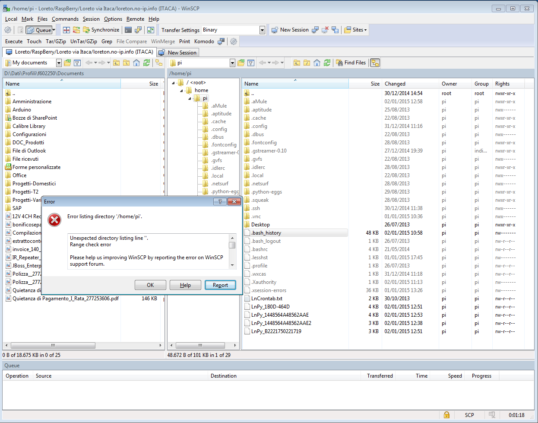Open the Commands menu
The height and width of the screenshot is (423, 538).
click(x=65, y=19)
